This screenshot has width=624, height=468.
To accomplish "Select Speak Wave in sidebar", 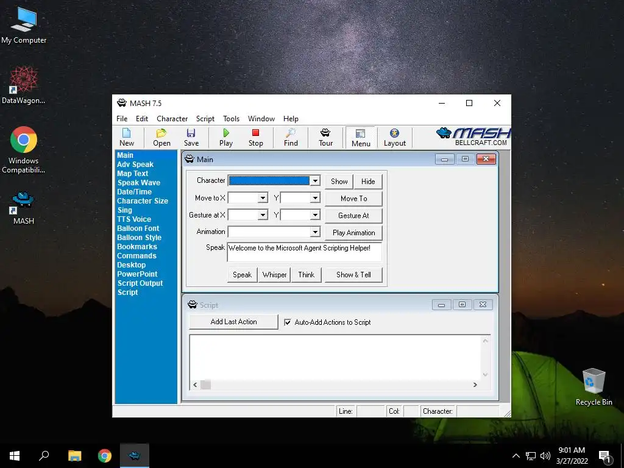I will pyautogui.click(x=138, y=183).
